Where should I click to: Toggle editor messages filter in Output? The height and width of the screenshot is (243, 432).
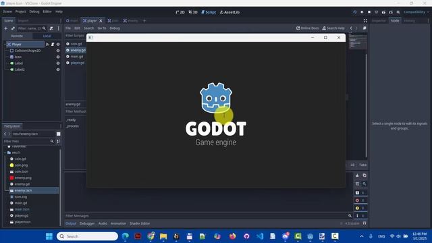coord(360,216)
